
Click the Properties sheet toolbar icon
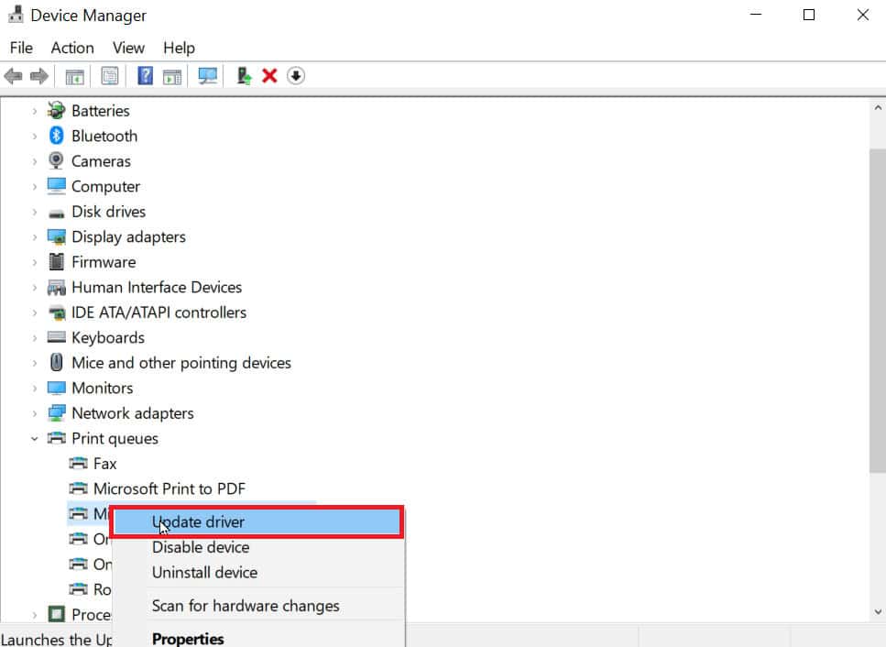coord(110,76)
